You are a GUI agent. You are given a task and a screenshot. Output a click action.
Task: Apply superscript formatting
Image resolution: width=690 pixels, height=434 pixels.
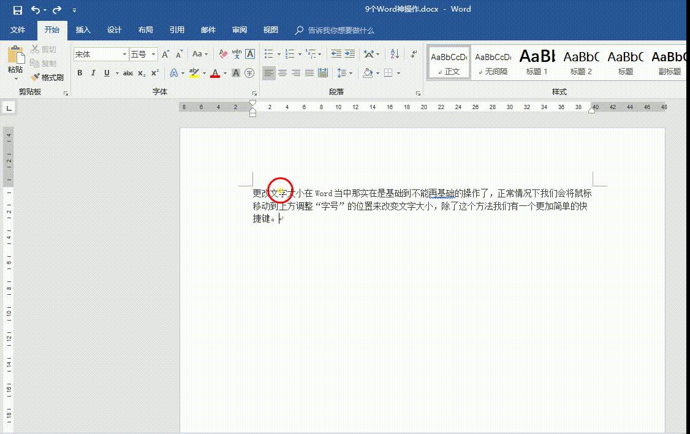click(154, 73)
